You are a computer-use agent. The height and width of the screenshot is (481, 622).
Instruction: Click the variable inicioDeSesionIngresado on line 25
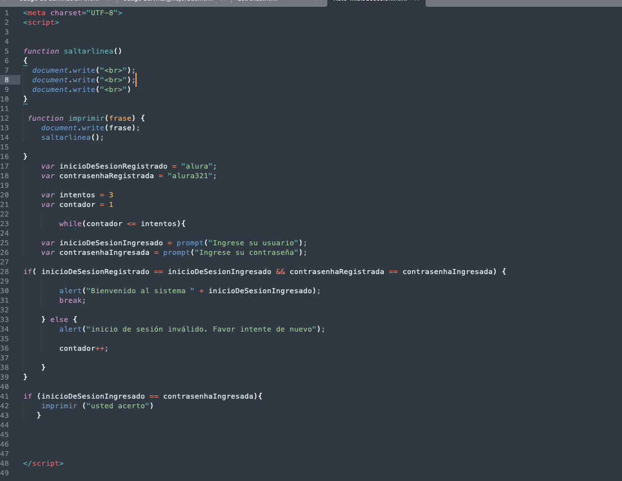[x=111, y=243]
